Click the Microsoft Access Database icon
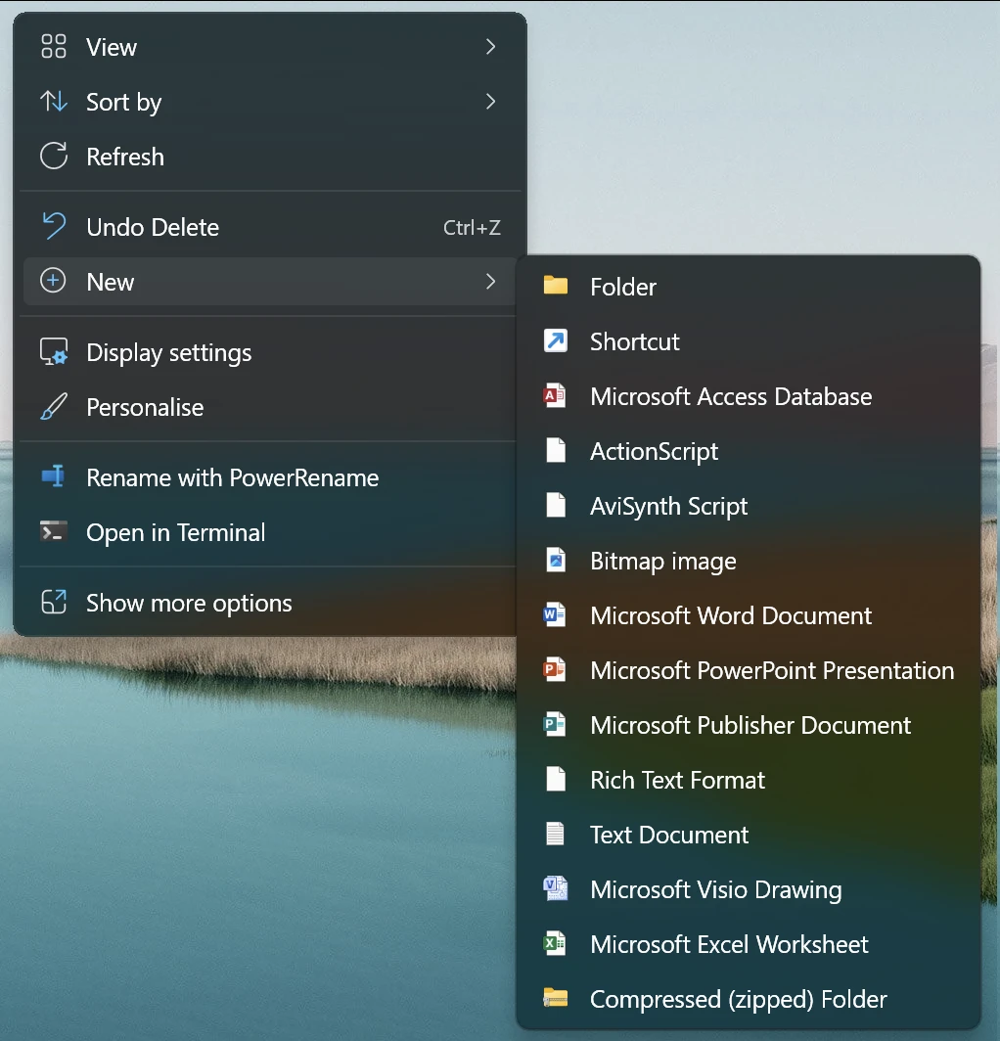The height and width of the screenshot is (1041, 1000). point(555,396)
